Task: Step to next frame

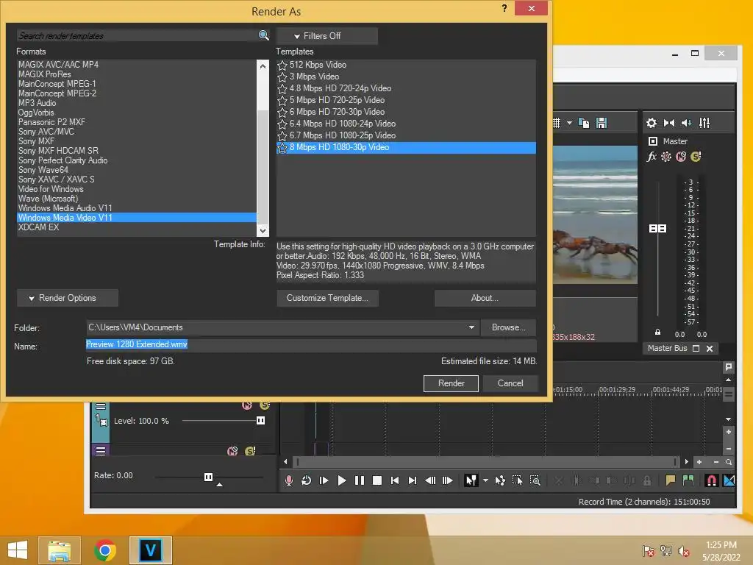Action: pyautogui.click(x=448, y=480)
